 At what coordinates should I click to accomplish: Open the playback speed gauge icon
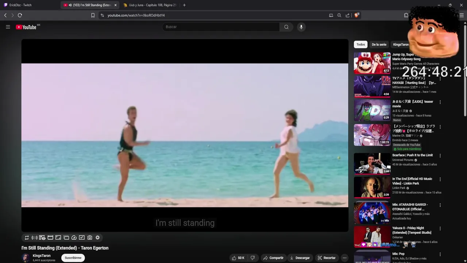pyautogui.click(x=74, y=237)
